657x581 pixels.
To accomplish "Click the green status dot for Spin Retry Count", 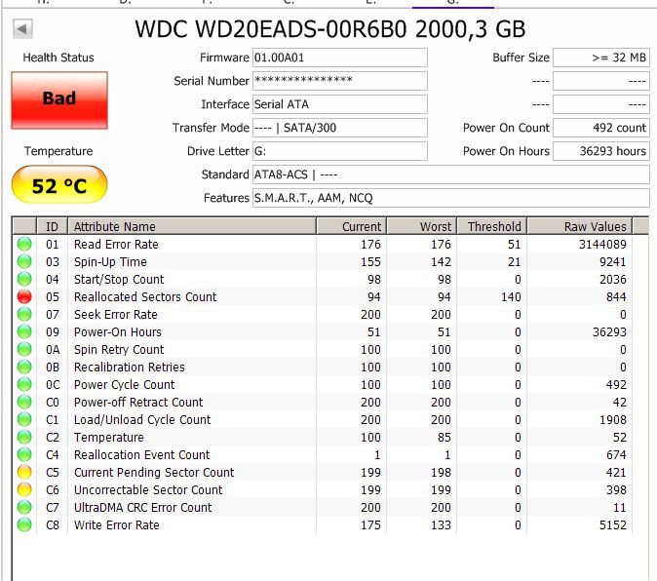I will tap(24, 349).
